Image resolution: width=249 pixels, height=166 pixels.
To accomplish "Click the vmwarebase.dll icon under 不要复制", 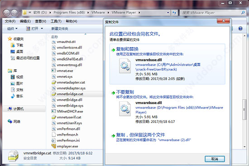I will point(125,109).
